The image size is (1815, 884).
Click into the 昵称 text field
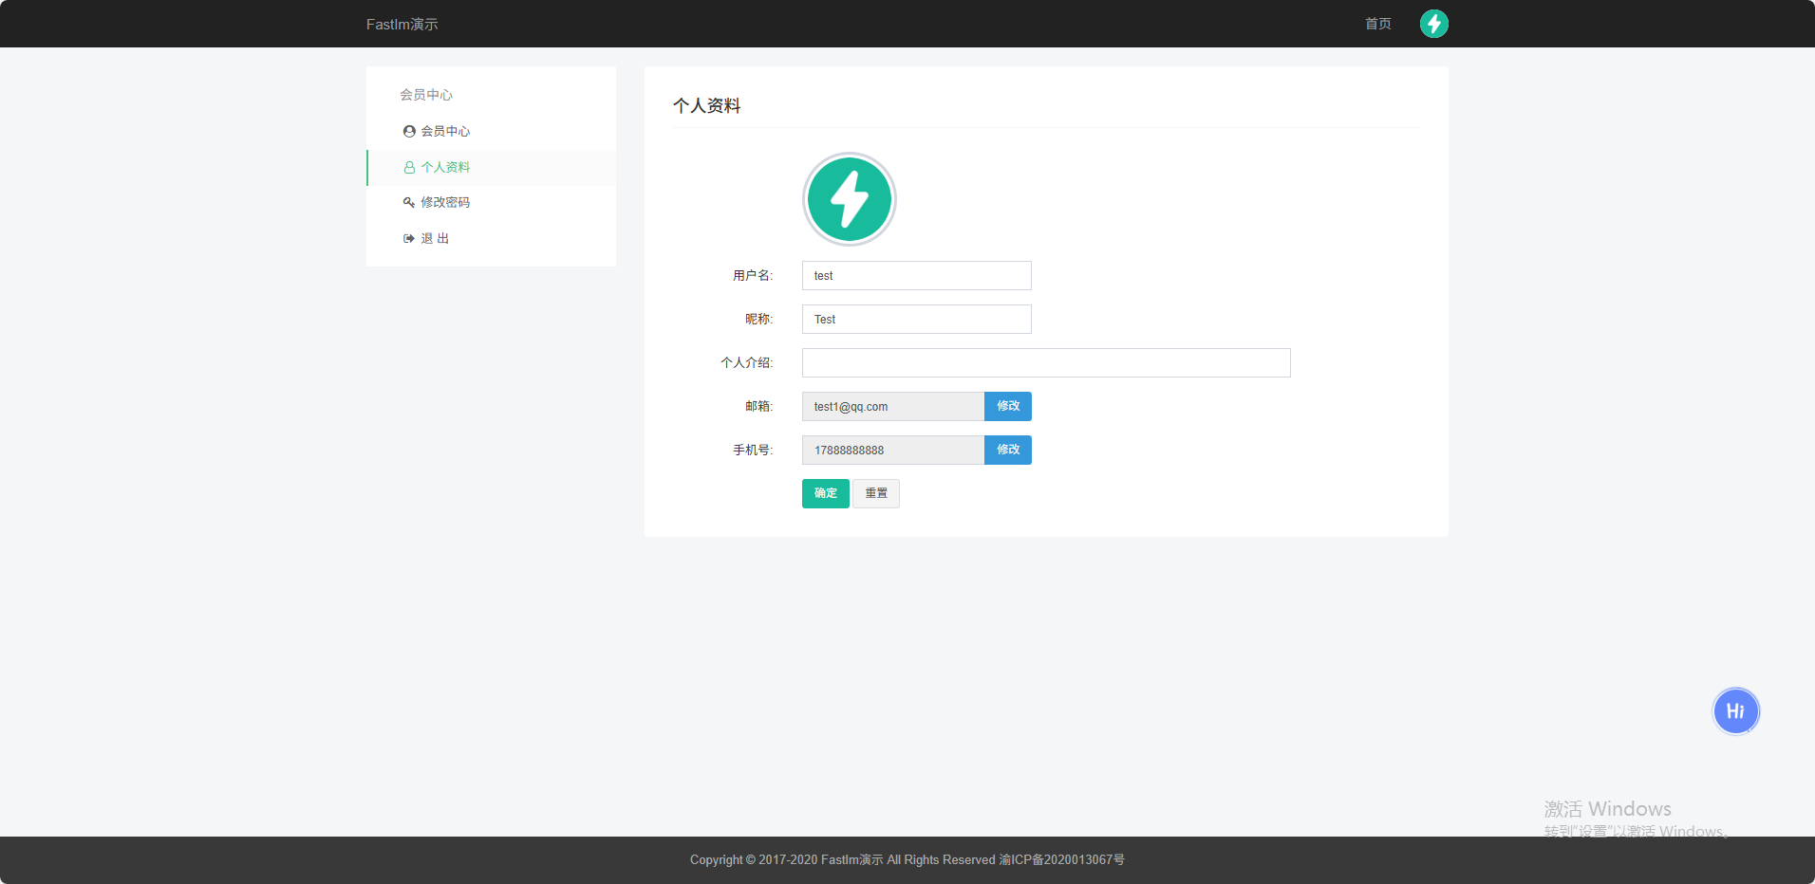[916, 320]
